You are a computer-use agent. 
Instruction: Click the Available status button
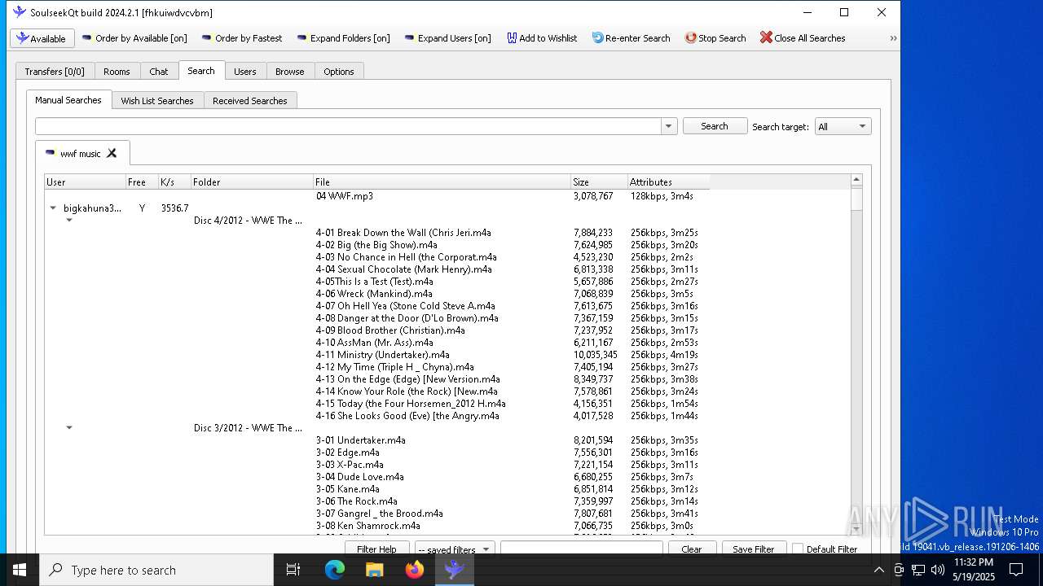click(x=42, y=38)
